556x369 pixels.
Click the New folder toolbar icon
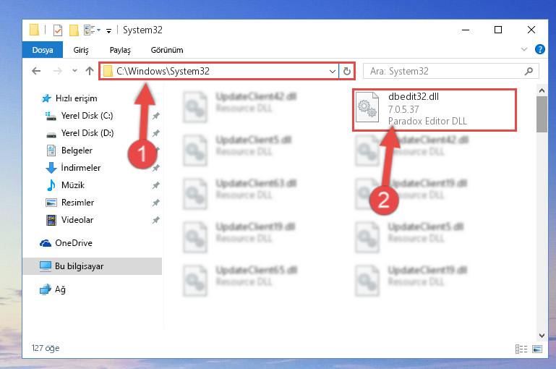(74, 30)
